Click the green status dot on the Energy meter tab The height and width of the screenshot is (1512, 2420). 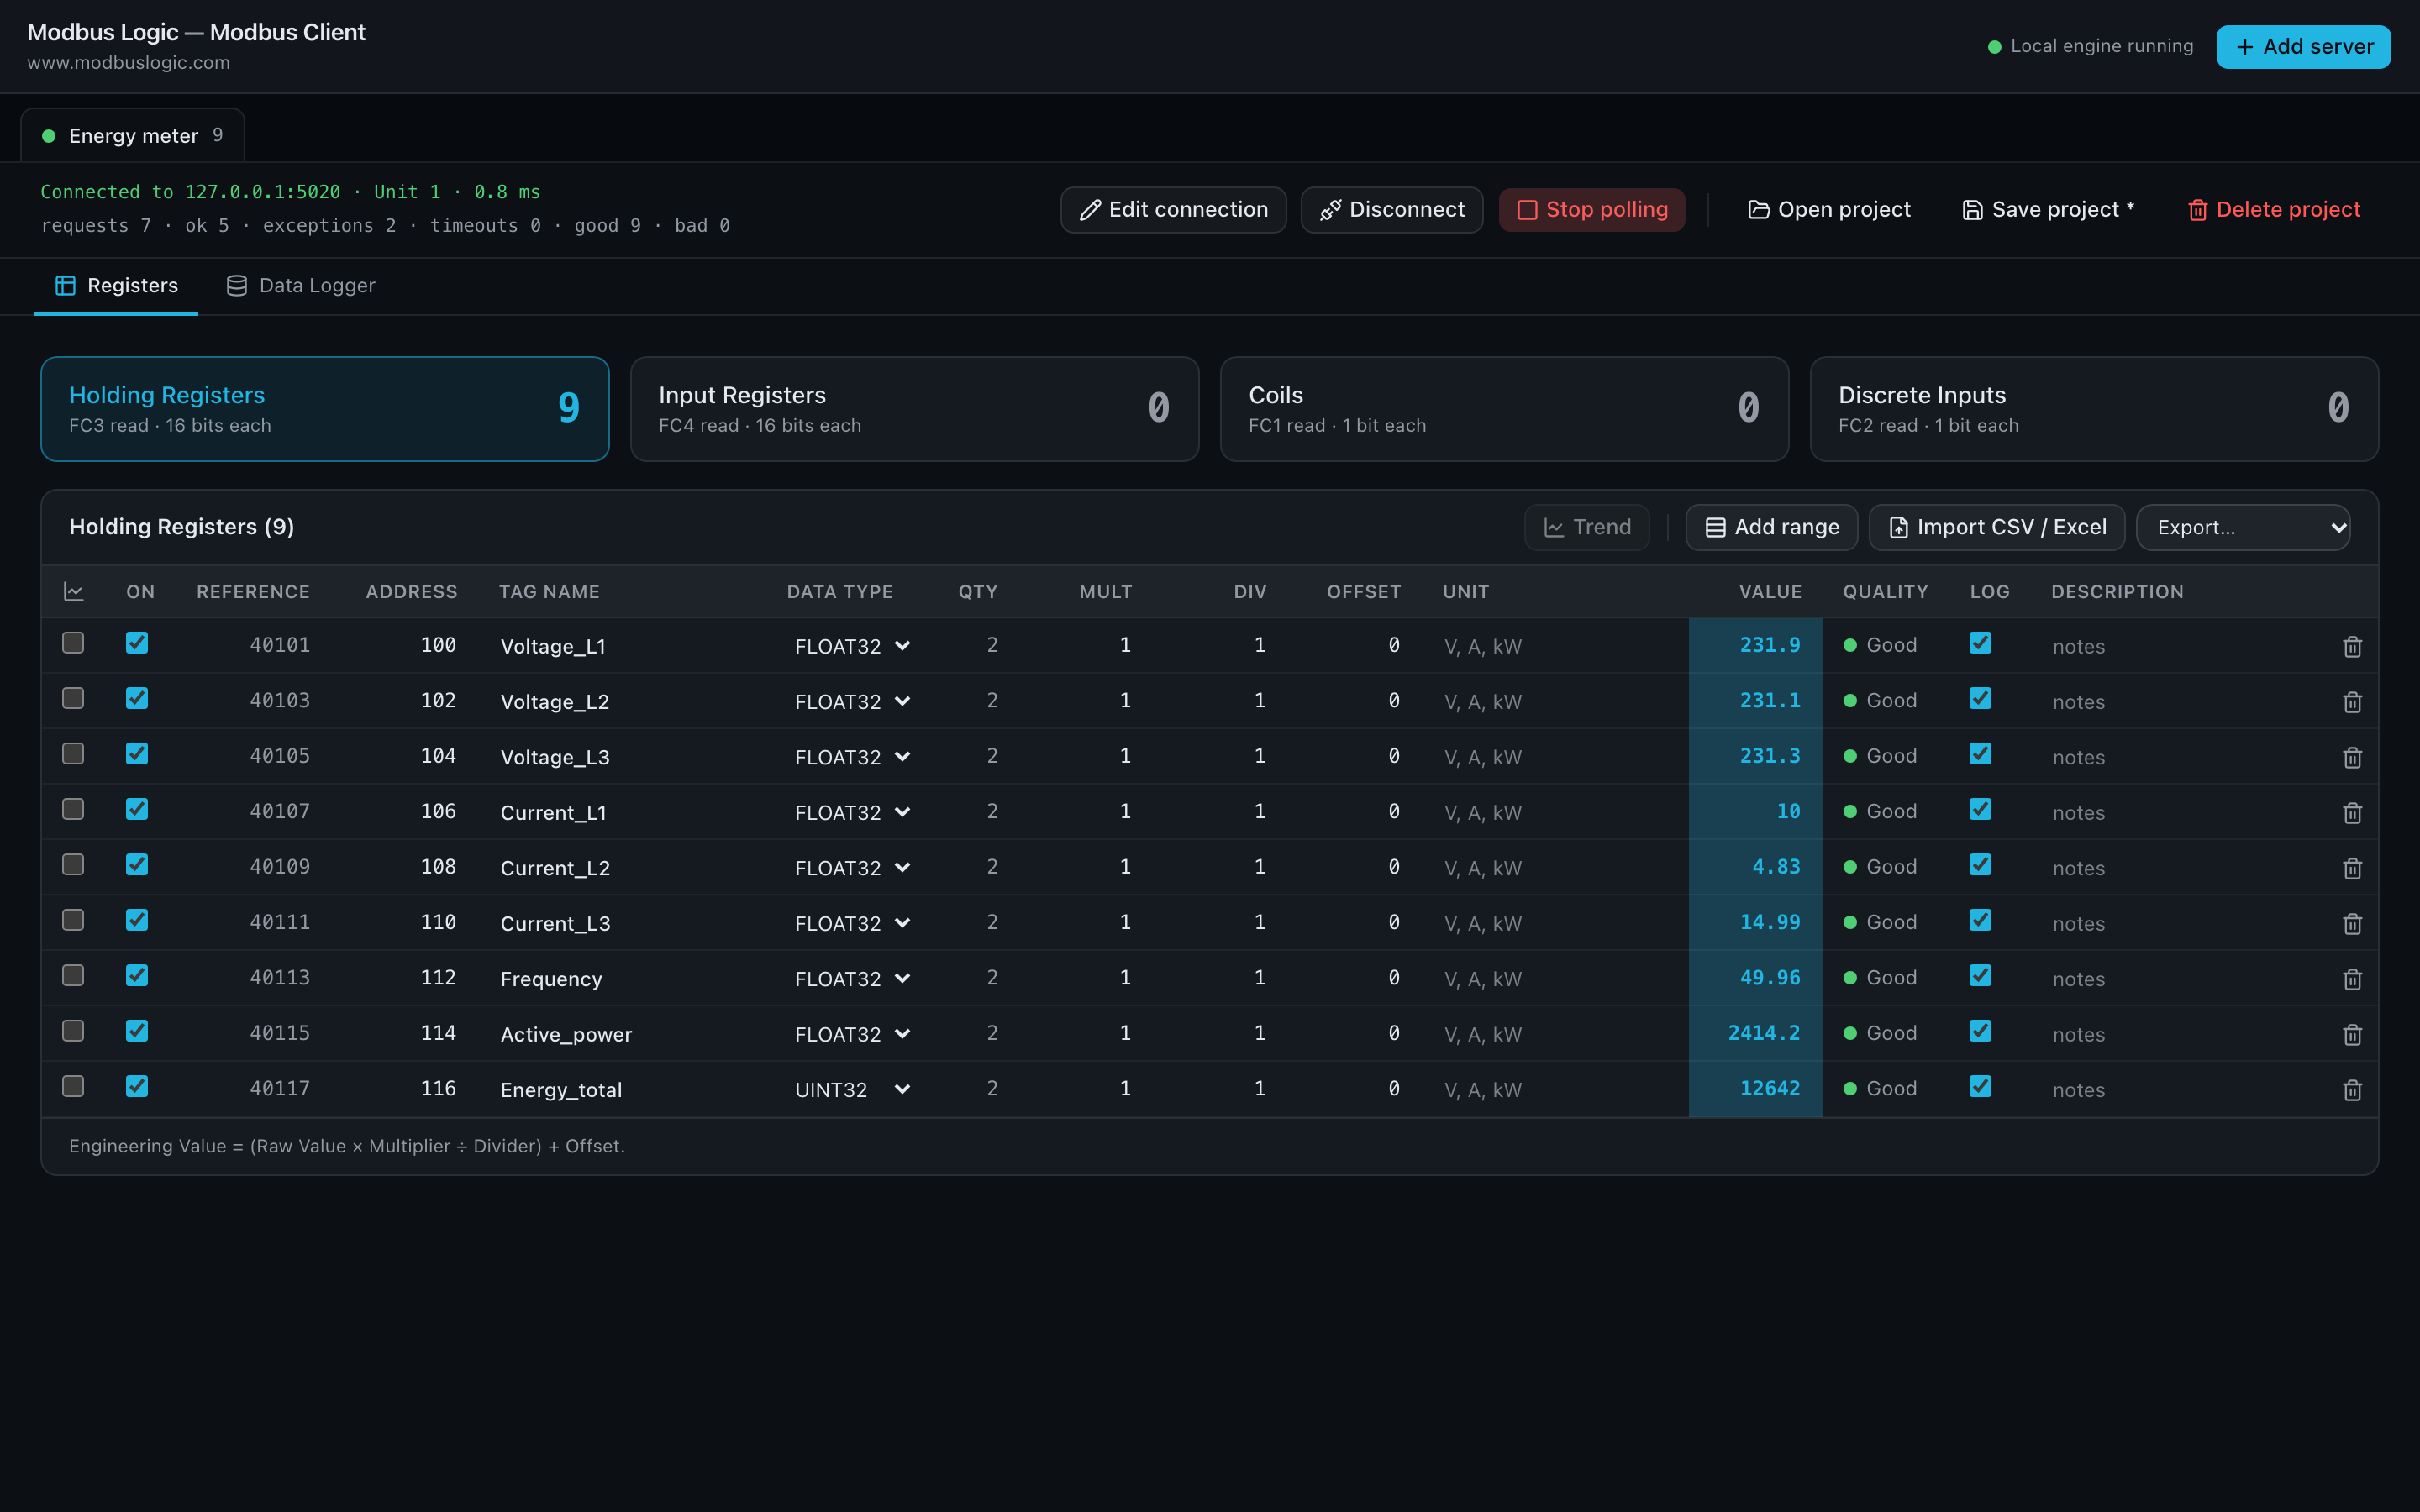click(48, 136)
